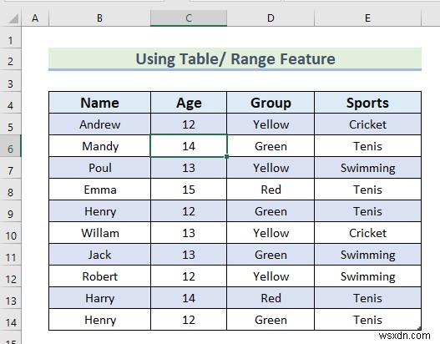Select the cell containing Andrew
Screen dimensions: 440x344
[99, 124]
